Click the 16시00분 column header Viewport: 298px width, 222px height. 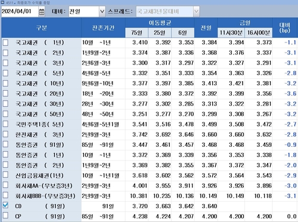(259, 33)
